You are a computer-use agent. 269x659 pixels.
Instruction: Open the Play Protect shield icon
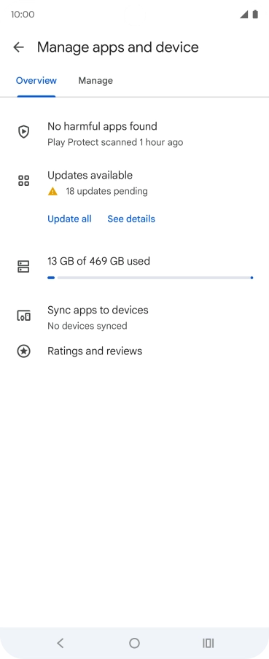[x=23, y=132]
